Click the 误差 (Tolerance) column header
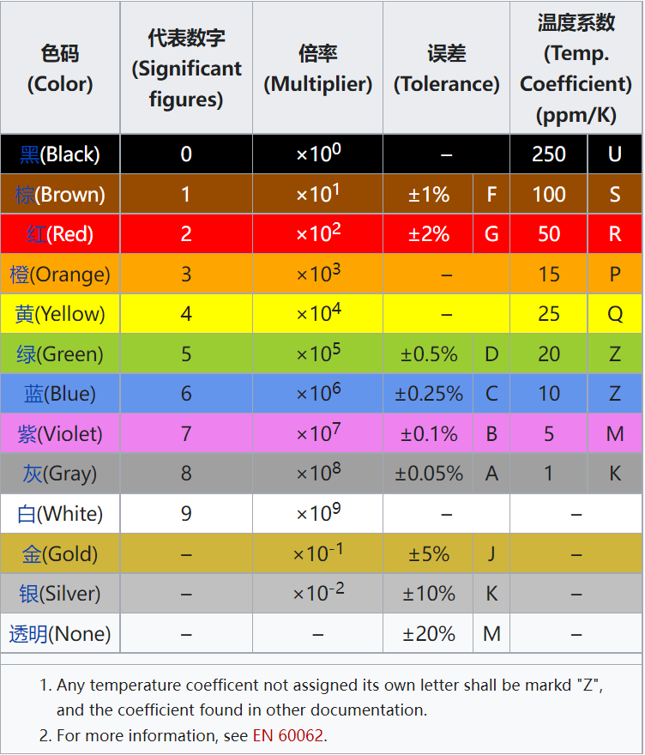Image resolution: width=645 pixels, height=755 pixels. pyautogui.click(x=446, y=68)
